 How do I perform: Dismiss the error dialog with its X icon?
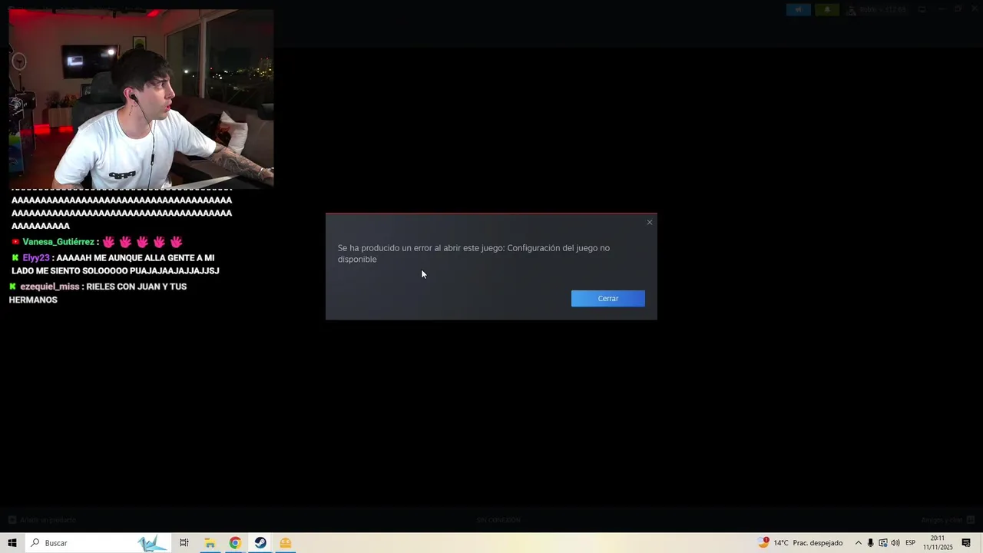(x=650, y=223)
